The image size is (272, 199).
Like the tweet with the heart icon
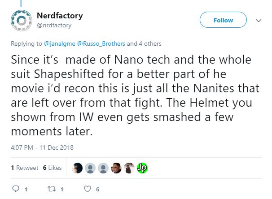88,189
